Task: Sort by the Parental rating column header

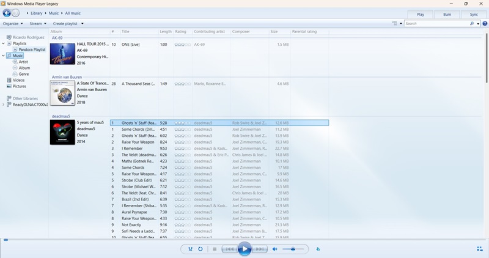Action: 304,32
